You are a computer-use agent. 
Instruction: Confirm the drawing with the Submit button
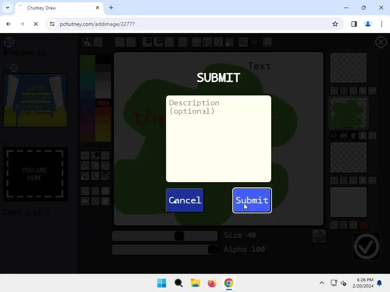[x=252, y=200]
